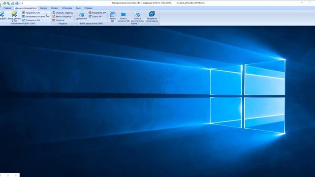Open the Окна tab
This screenshot has width=315, height=177.
click(x=78, y=8)
